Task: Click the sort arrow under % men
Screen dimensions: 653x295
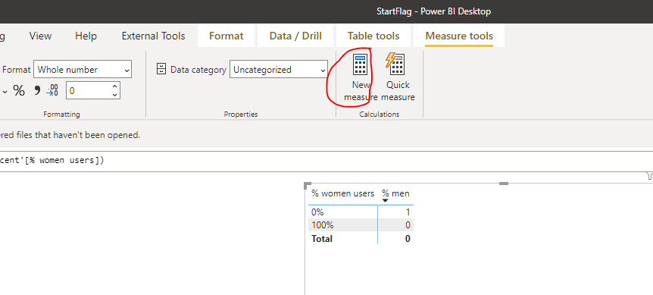Action: pos(386,201)
